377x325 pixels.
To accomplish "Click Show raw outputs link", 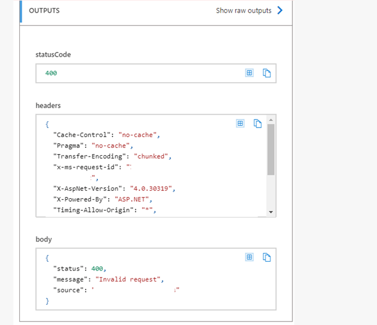I will (243, 11).
